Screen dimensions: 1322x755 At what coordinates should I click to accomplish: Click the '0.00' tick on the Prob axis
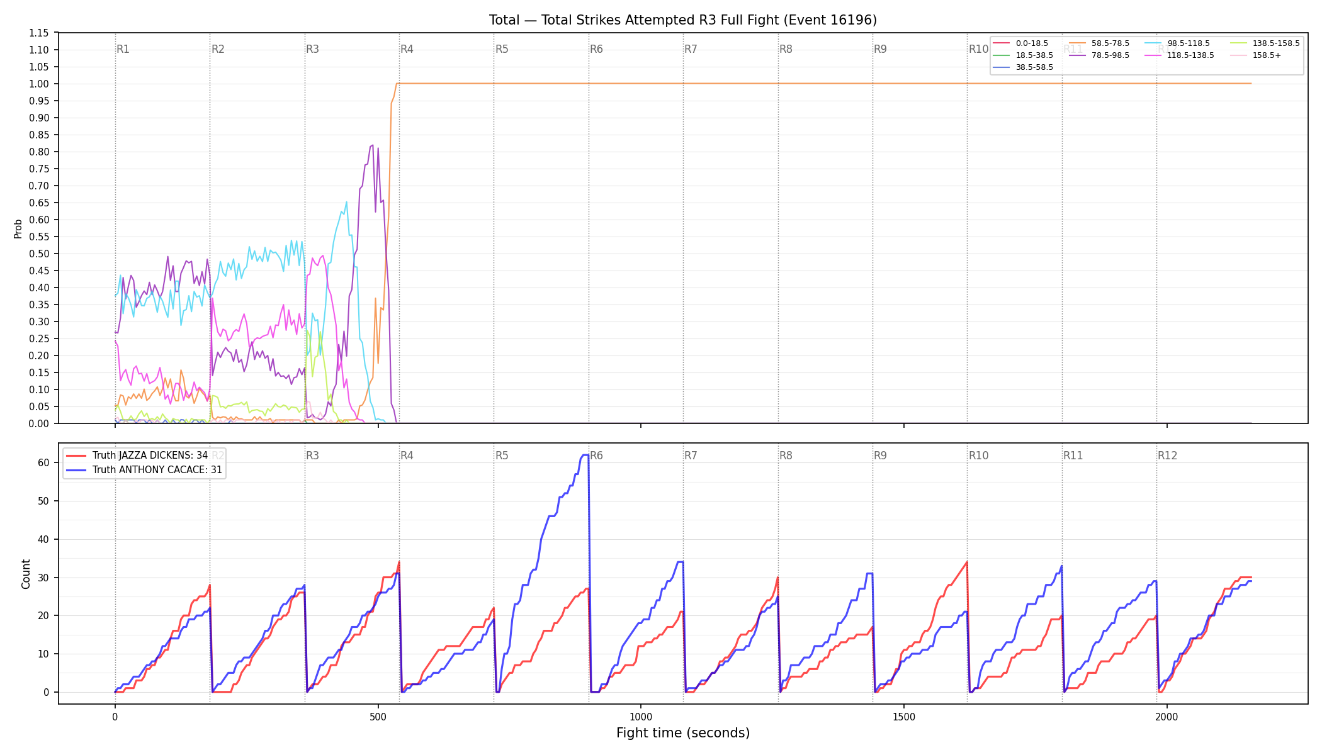pyautogui.click(x=38, y=423)
